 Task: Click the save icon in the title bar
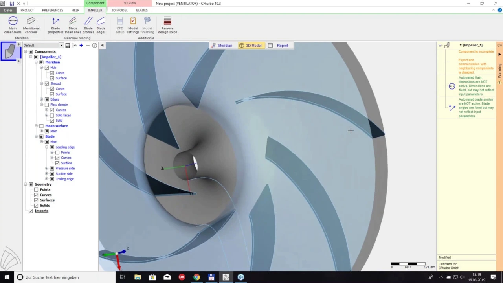(12, 3)
